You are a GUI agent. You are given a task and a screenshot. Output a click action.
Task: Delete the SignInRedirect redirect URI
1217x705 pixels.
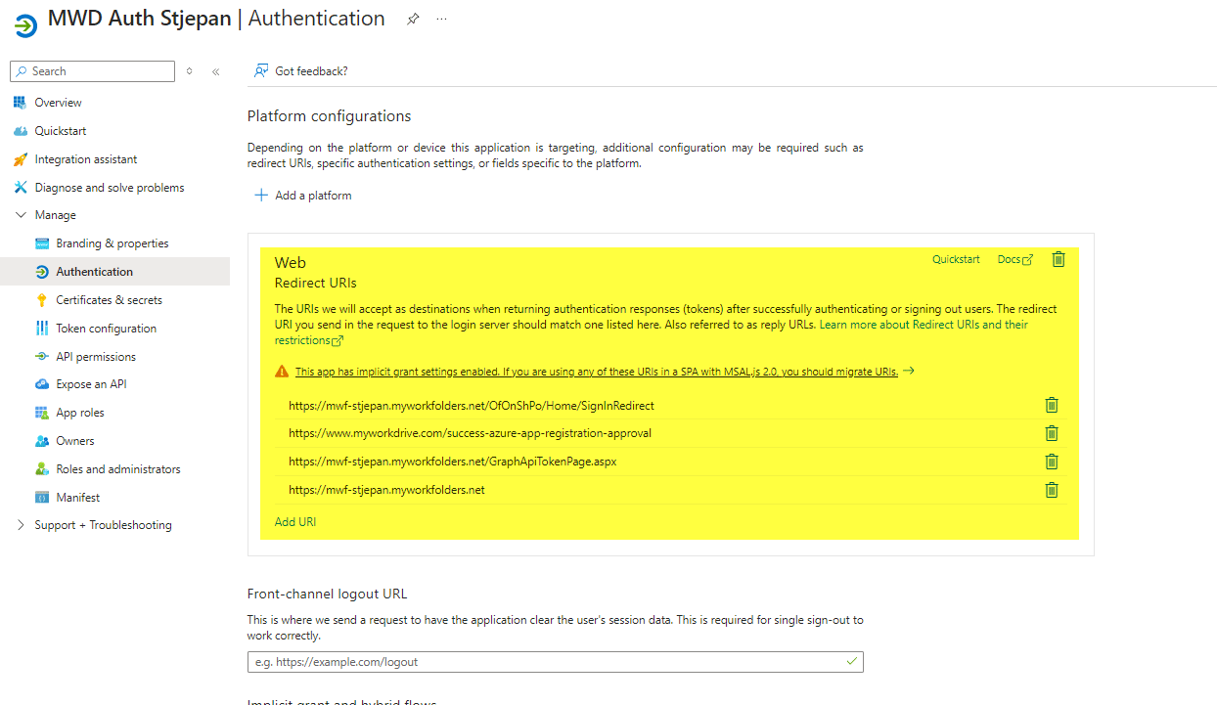tap(1051, 405)
